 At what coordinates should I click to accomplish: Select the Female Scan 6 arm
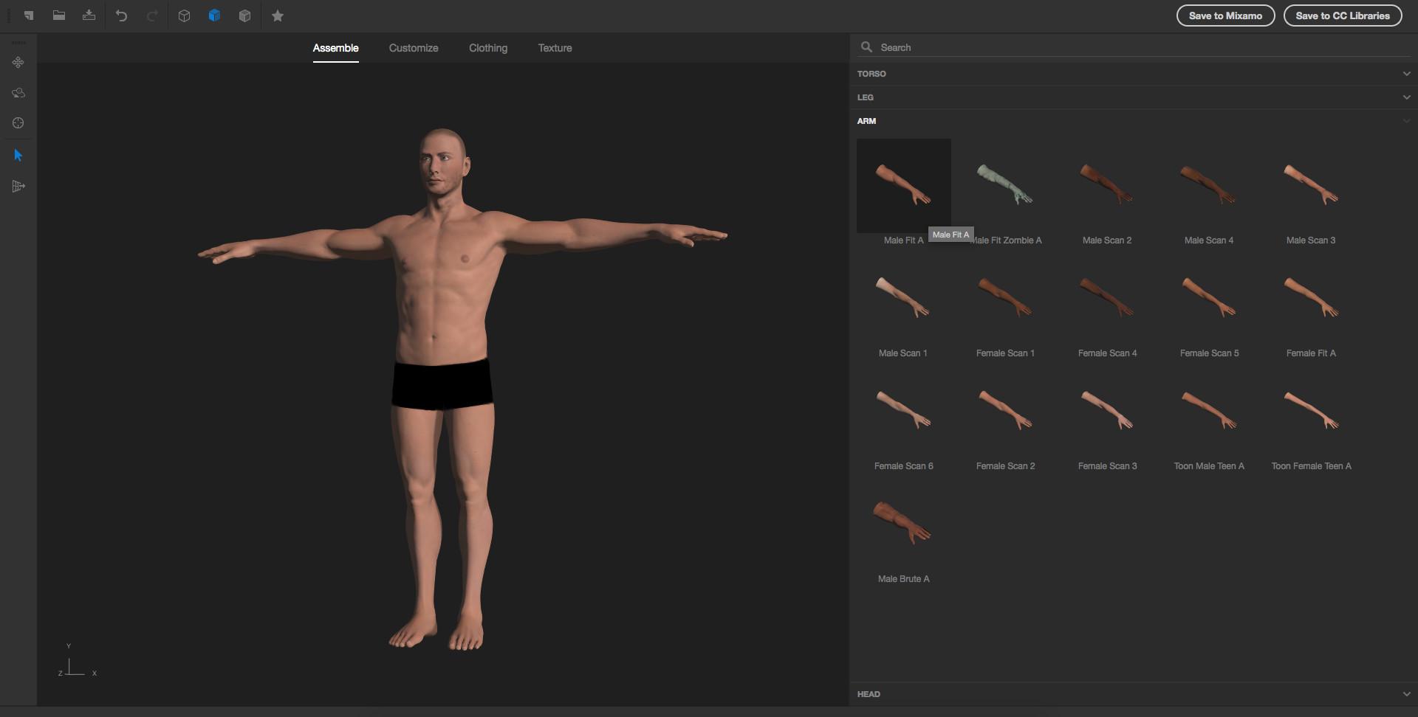[x=904, y=412]
